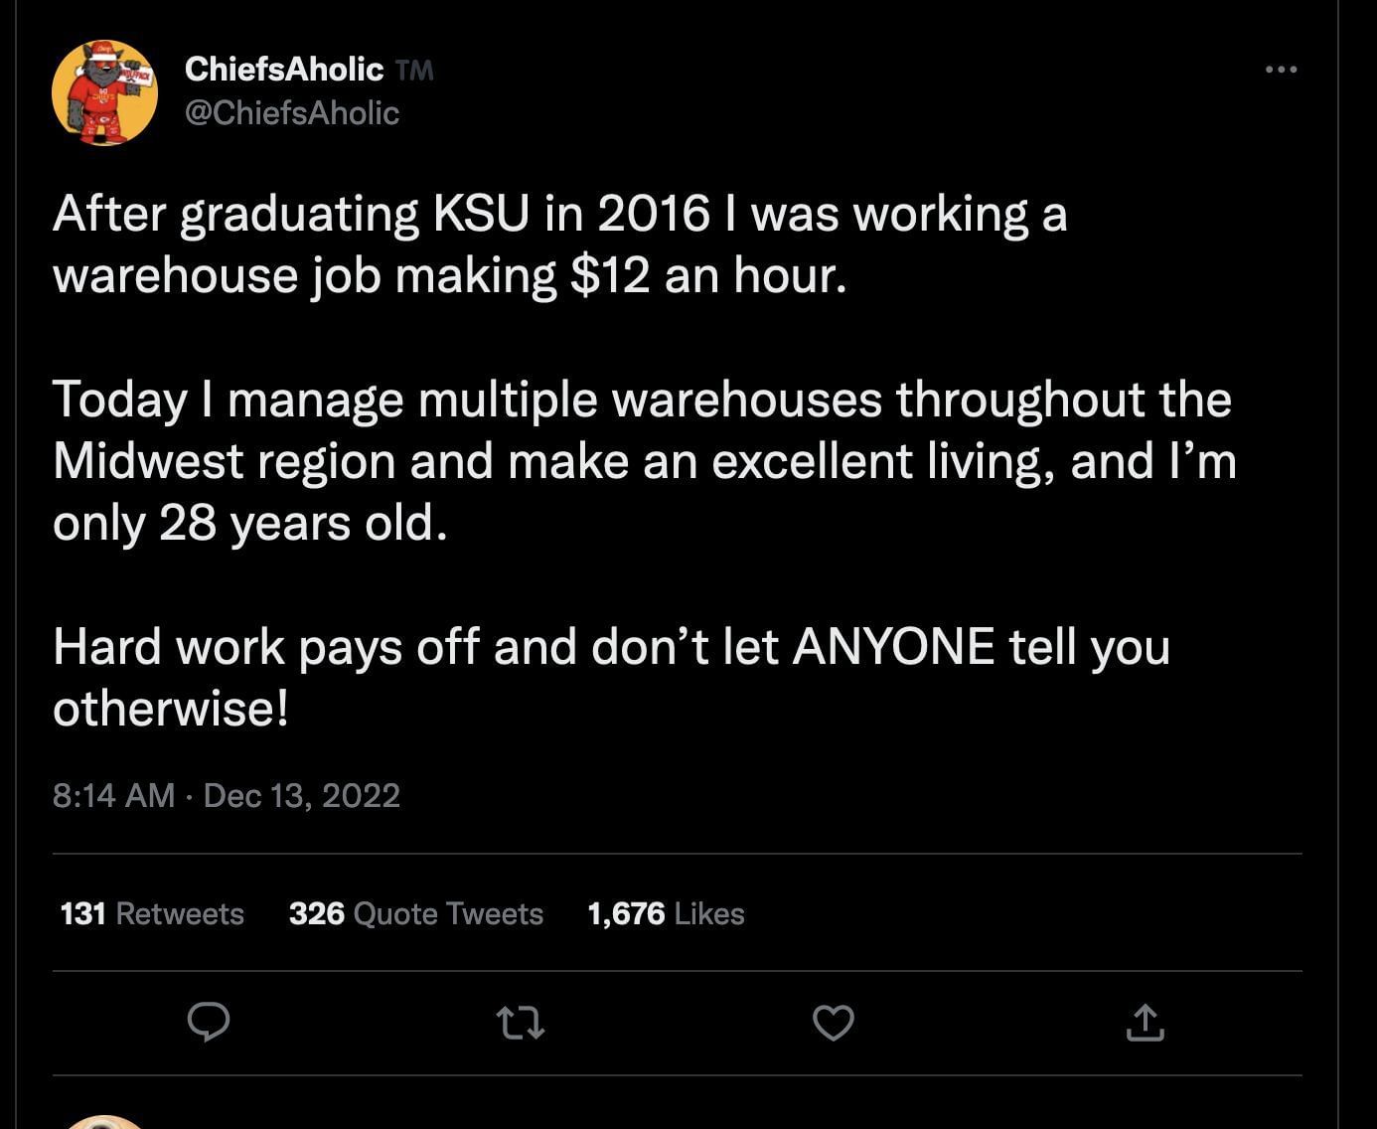
Task: Open the three-dot more options menu
Action: click(x=1281, y=70)
